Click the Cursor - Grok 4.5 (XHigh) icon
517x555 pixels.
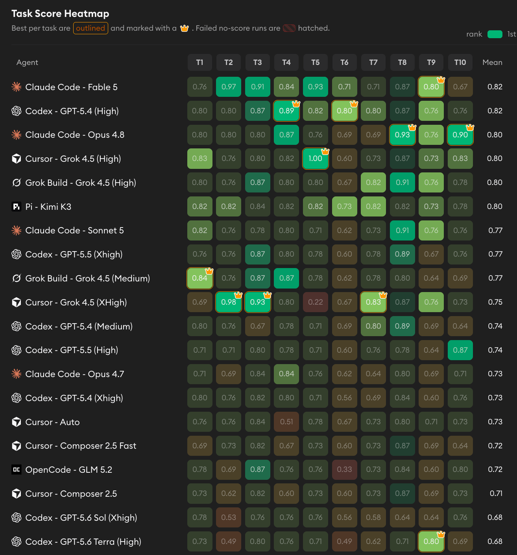pos(17,302)
